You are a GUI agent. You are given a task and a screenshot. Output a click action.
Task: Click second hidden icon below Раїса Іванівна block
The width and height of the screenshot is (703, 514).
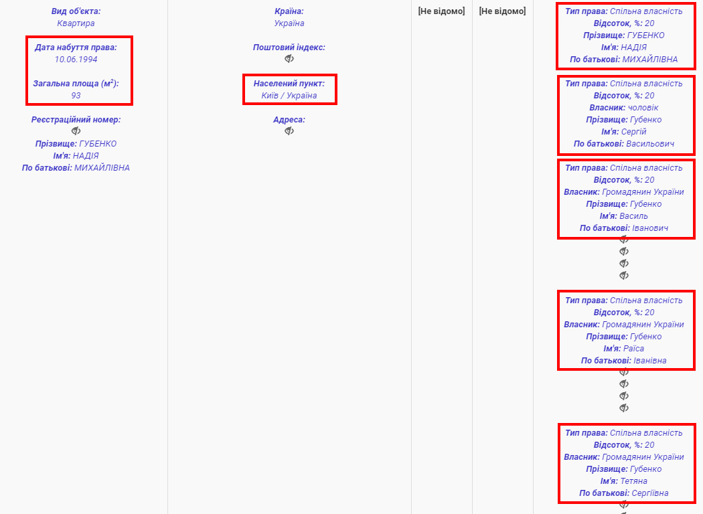click(624, 384)
